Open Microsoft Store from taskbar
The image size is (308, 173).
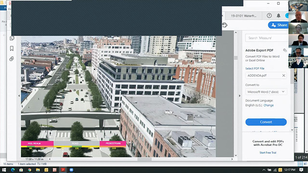tap(21, 170)
